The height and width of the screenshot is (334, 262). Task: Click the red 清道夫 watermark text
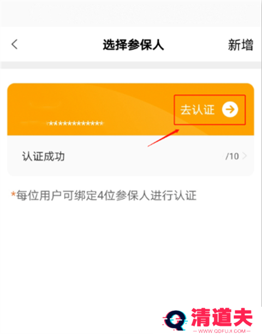click(x=222, y=317)
